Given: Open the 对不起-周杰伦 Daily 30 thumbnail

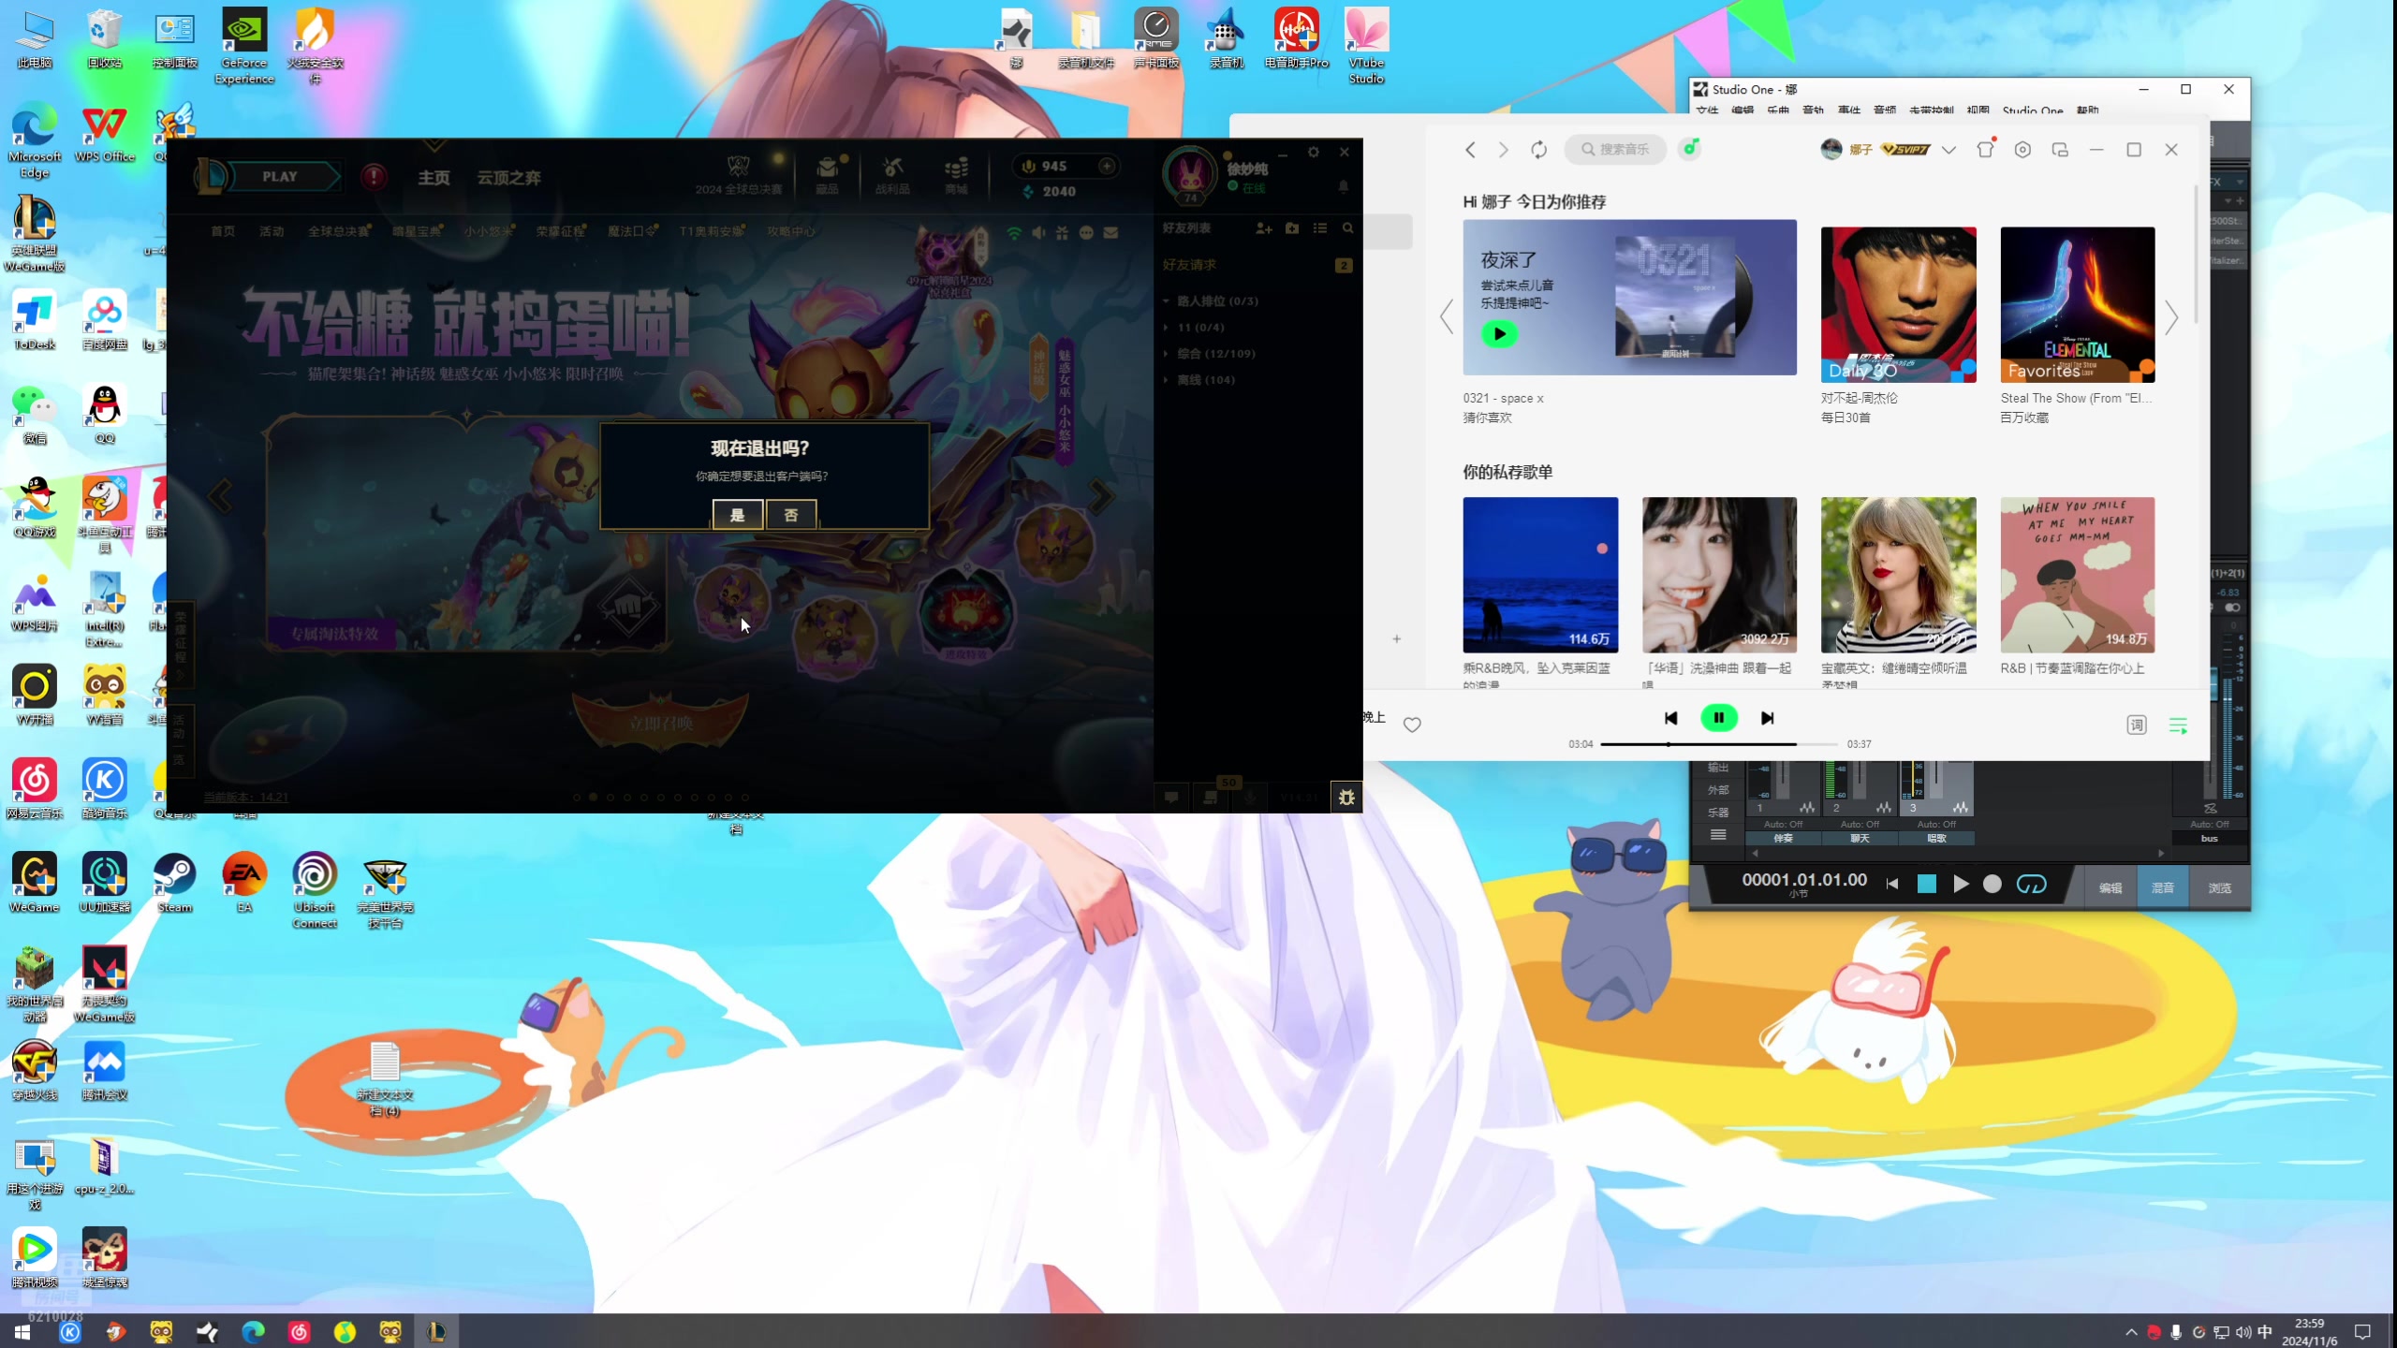Looking at the screenshot, I should pos(1898,304).
